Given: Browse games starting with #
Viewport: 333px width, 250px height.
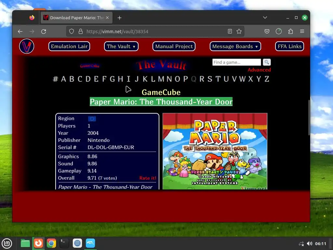Looking at the screenshot, I should [x=55, y=79].
